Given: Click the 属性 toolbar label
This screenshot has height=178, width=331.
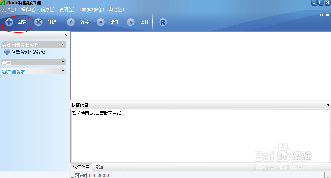Looking at the screenshot, I should [145, 22].
